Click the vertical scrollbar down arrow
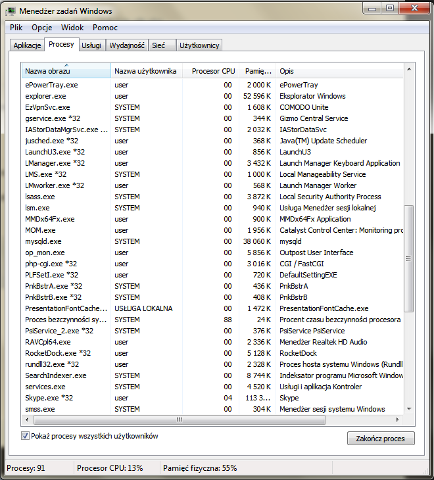The height and width of the screenshot is (480, 434). tap(409, 409)
